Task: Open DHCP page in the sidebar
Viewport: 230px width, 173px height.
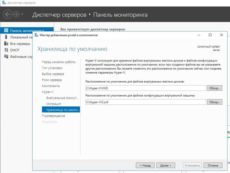Action: pos(15,50)
